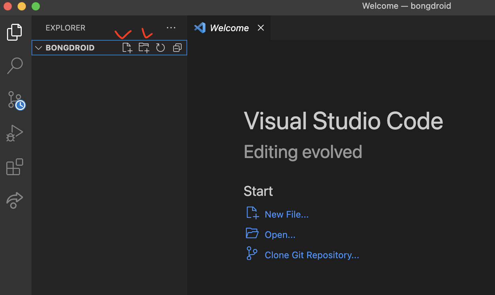Viewport: 495px width, 295px height.
Task: Click the Visual Studio Code heading
Action: 343,121
